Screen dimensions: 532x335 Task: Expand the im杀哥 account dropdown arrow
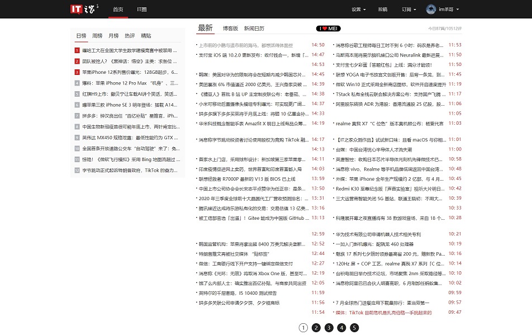[x=458, y=10]
